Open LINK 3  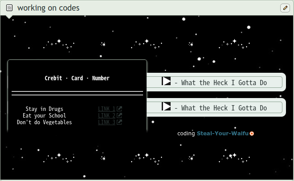[x=106, y=122]
